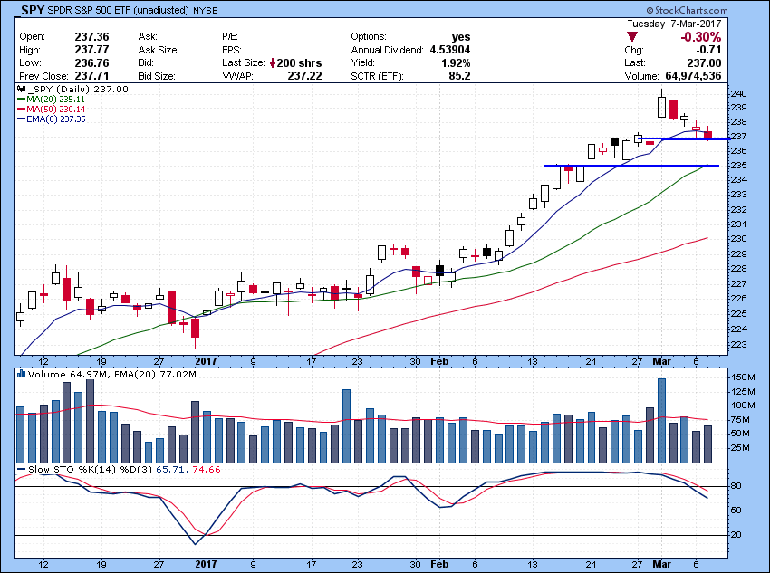The height and width of the screenshot is (573, 770).
Task: Click the VWAP value 237.22
Action: pyautogui.click(x=305, y=76)
